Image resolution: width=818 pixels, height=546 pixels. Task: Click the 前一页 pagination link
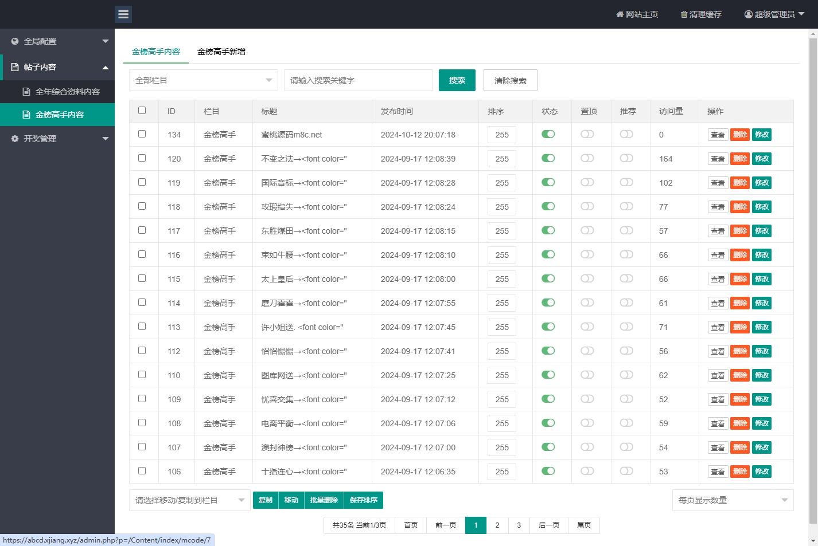pyautogui.click(x=446, y=525)
